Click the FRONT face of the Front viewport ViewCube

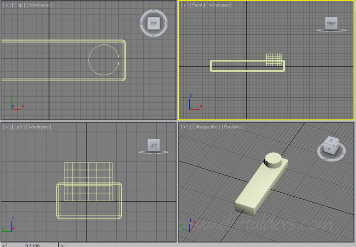click(331, 23)
